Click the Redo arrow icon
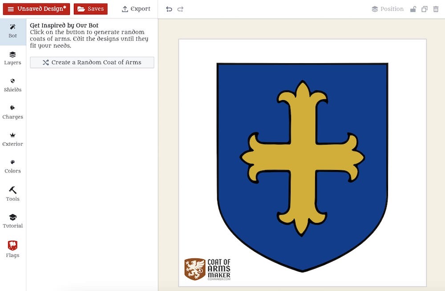 181,8
